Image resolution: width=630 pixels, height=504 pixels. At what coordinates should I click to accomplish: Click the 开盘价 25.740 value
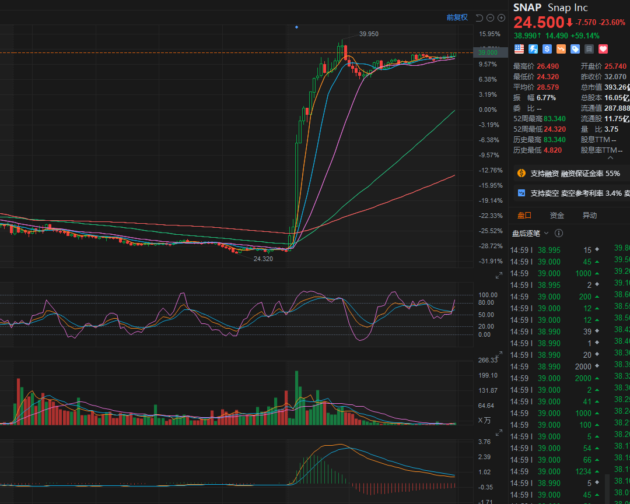pyautogui.click(x=615, y=66)
